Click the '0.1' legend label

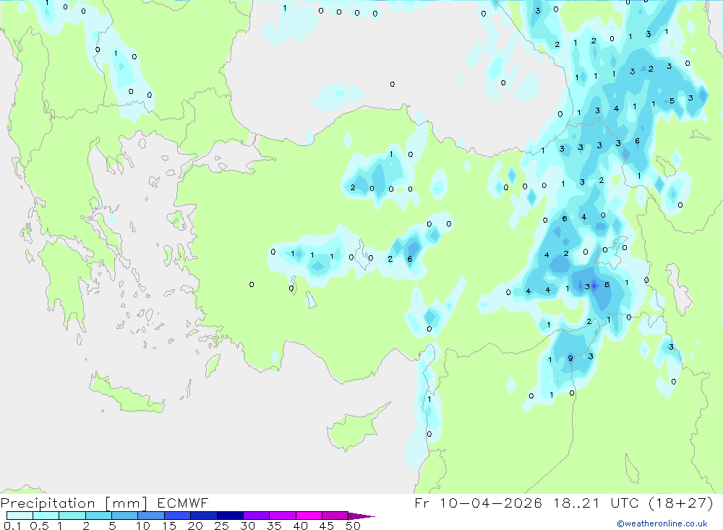(12, 526)
